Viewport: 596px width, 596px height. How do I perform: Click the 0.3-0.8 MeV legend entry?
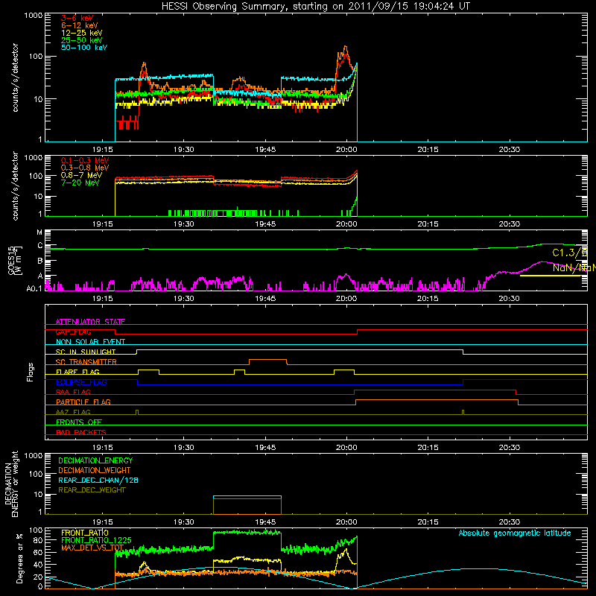pos(85,168)
